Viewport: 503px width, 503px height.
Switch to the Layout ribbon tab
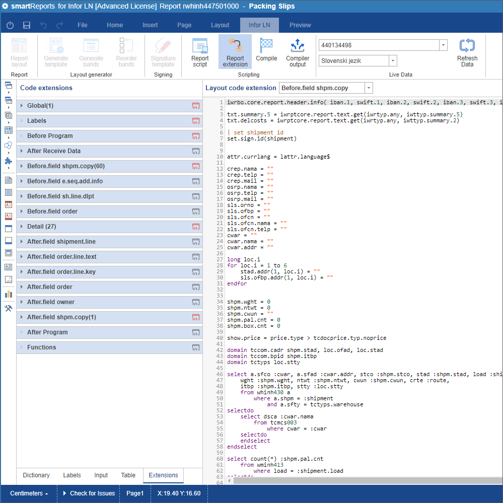tap(220, 25)
